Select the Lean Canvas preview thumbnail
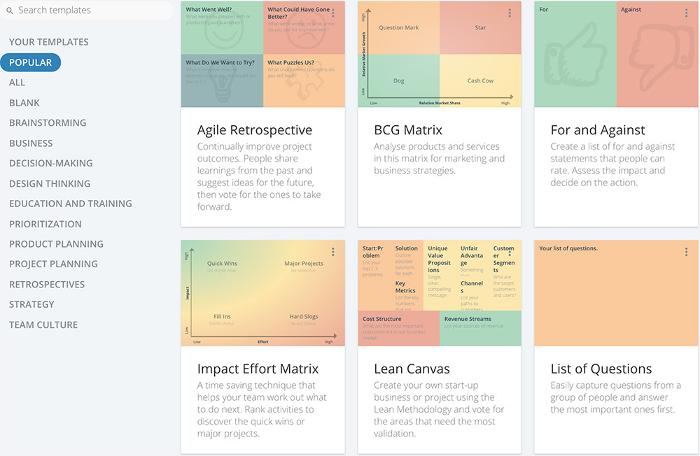The image size is (700, 456). click(439, 293)
